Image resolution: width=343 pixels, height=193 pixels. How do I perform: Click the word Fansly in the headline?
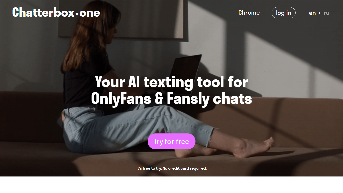click(x=188, y=99)
